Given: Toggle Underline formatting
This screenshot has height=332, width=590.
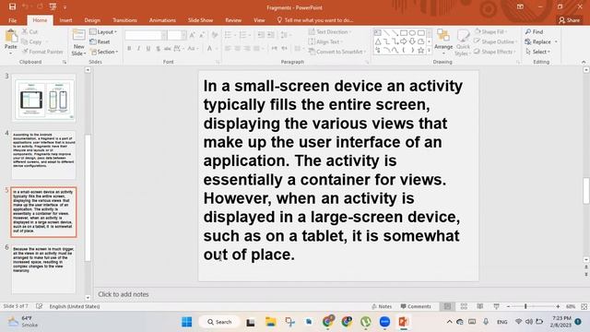Looking at the screenshot, I should tap(148, 49).
